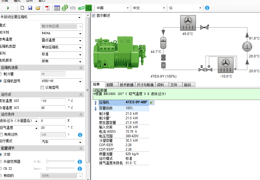Click the liquid receiver symbol in diagram

pos(163,43)
